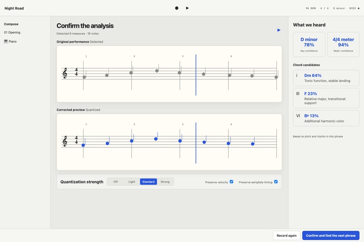
Task: Click the first gray note in Original performance
Action: 84,77
